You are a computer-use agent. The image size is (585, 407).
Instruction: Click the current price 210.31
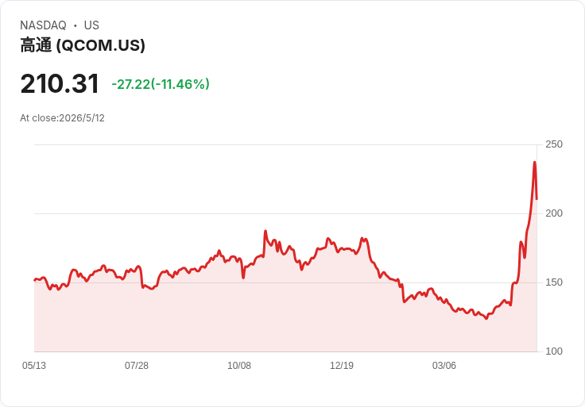point(60,83)
